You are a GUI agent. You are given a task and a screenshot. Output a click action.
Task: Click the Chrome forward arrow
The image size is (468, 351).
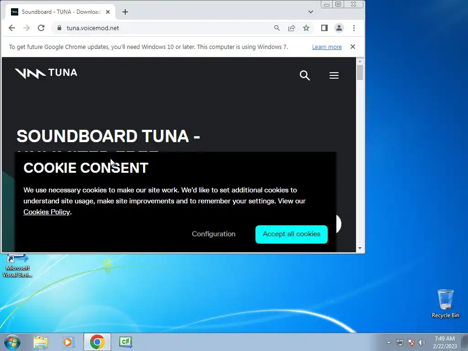[x=27, y=28]
